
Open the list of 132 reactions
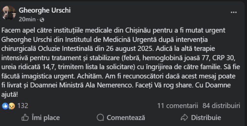click(x=23, y=106)
